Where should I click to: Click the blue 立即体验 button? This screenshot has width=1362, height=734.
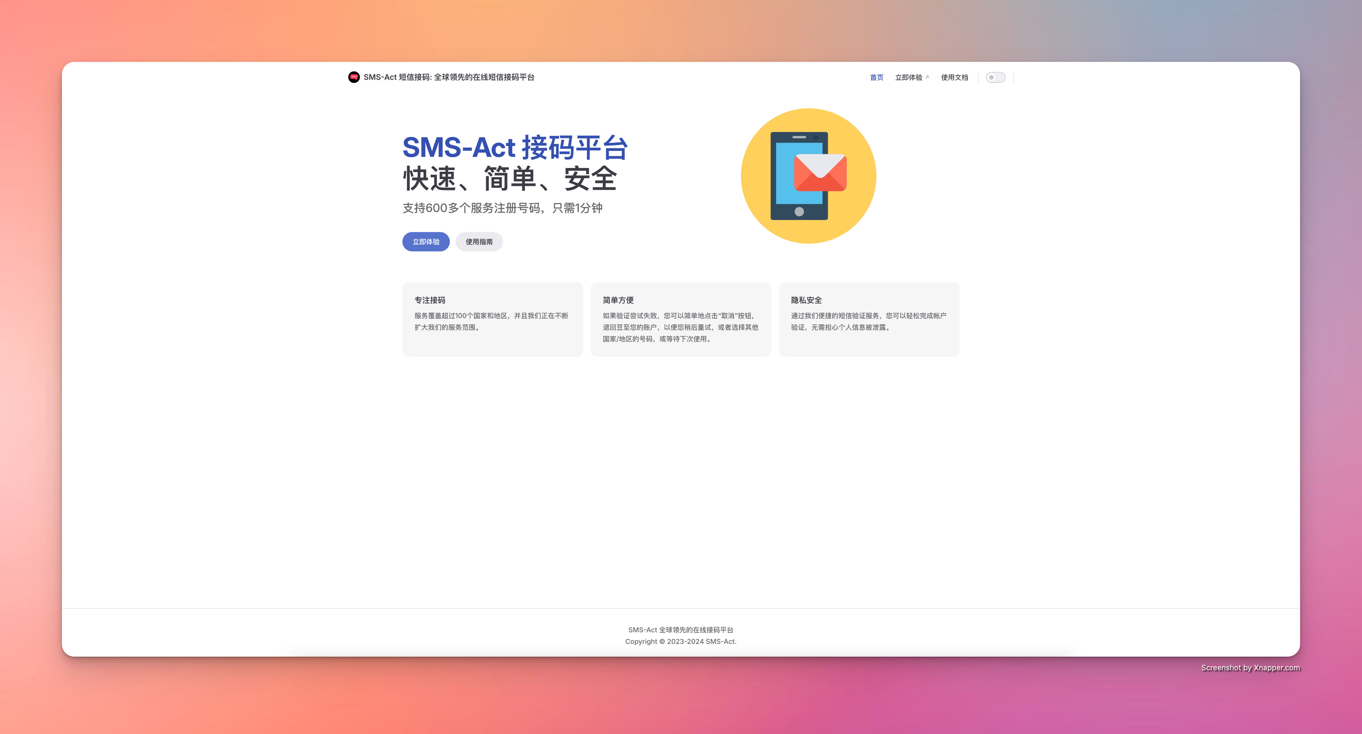(426, 242)
